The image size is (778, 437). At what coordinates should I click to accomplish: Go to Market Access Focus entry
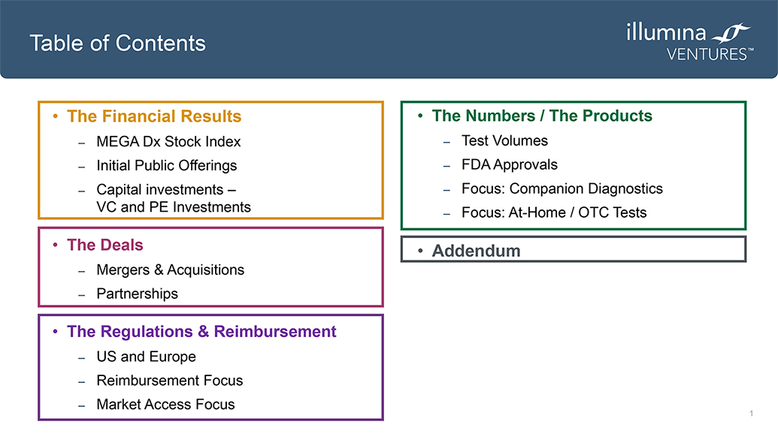click(165, 404)
